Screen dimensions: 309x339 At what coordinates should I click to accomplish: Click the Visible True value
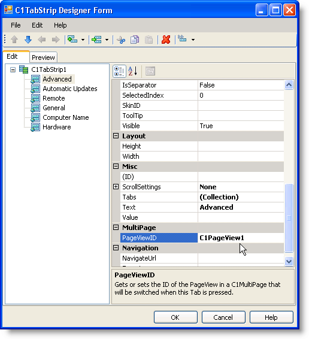click(241, 126)
